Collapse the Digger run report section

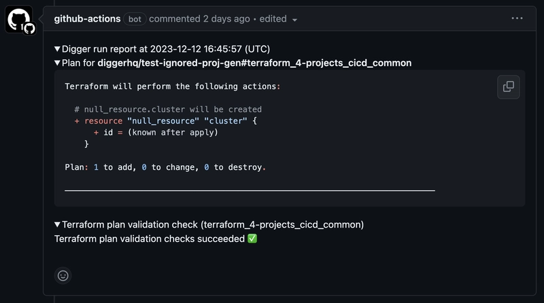tap(58, 49)
